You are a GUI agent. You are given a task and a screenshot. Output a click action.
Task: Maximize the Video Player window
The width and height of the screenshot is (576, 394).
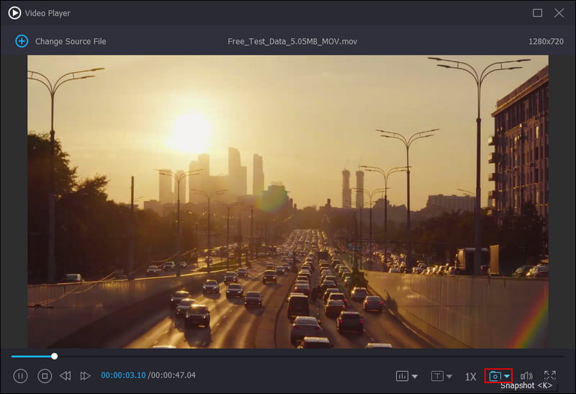pos(537,13)
